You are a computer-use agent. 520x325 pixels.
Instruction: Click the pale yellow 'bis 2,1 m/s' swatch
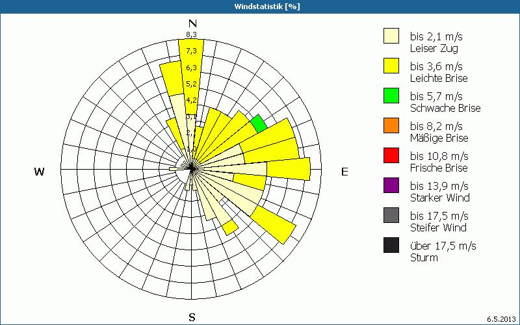(x=391, y=36)
